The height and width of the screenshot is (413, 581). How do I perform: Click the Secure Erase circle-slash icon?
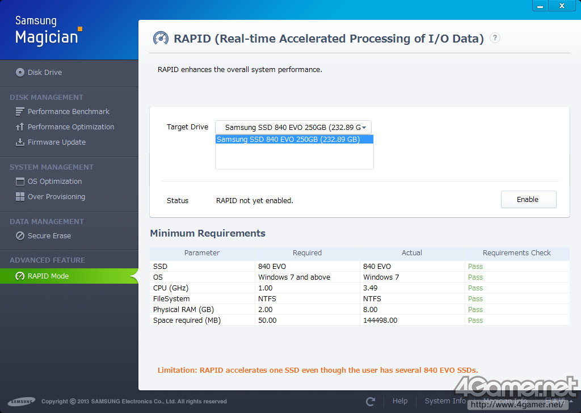(x=20, y=236)
